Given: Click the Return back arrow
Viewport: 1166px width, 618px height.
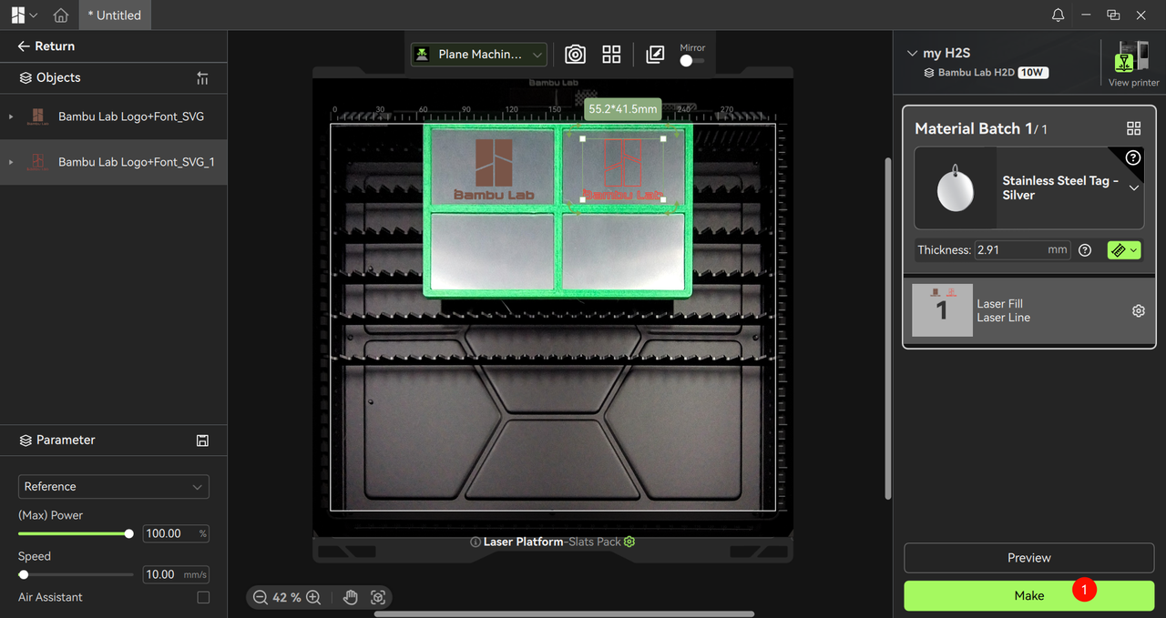Looking at the screenshot, I should tap(24, 46).
